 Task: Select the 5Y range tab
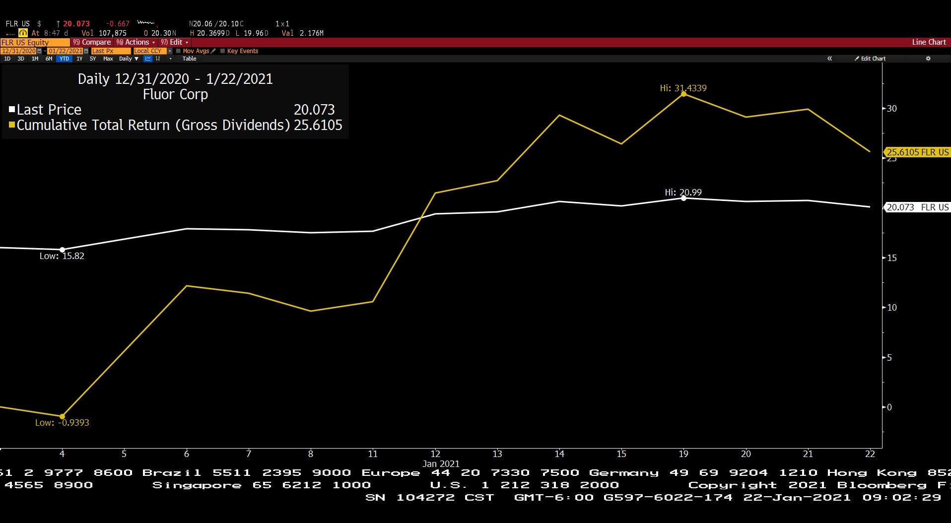coord(93,59)
